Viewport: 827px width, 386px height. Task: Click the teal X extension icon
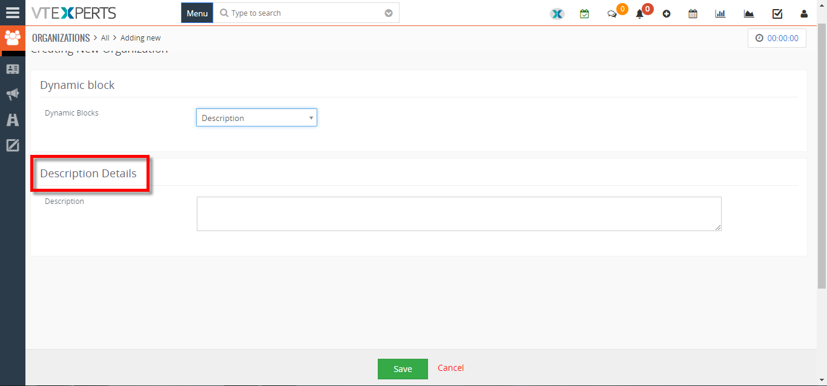click(x=557, y=13)
